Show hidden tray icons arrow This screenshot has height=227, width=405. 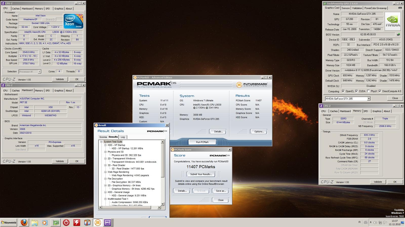click(371, 222)
